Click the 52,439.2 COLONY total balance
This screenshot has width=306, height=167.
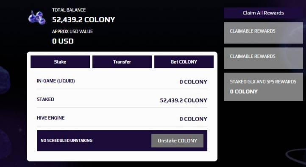(x=83, y=20)
